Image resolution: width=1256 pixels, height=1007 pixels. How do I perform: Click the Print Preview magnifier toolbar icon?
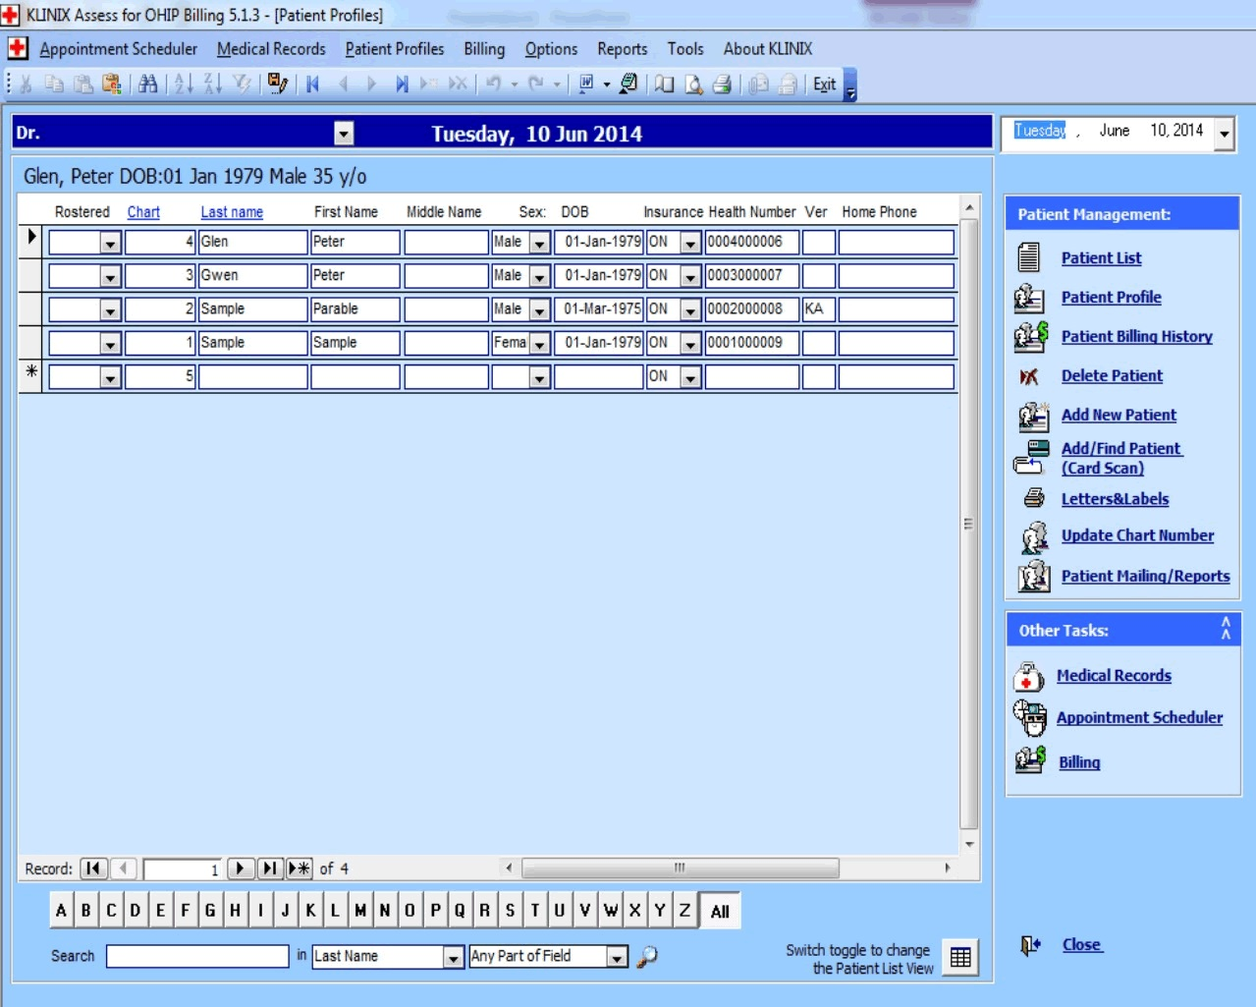[693, 84]
